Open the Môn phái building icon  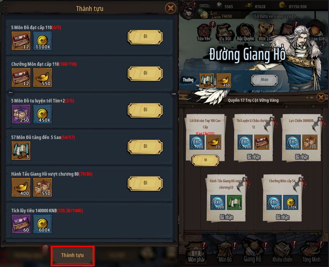pyautogui.click(x=196, y=252)
